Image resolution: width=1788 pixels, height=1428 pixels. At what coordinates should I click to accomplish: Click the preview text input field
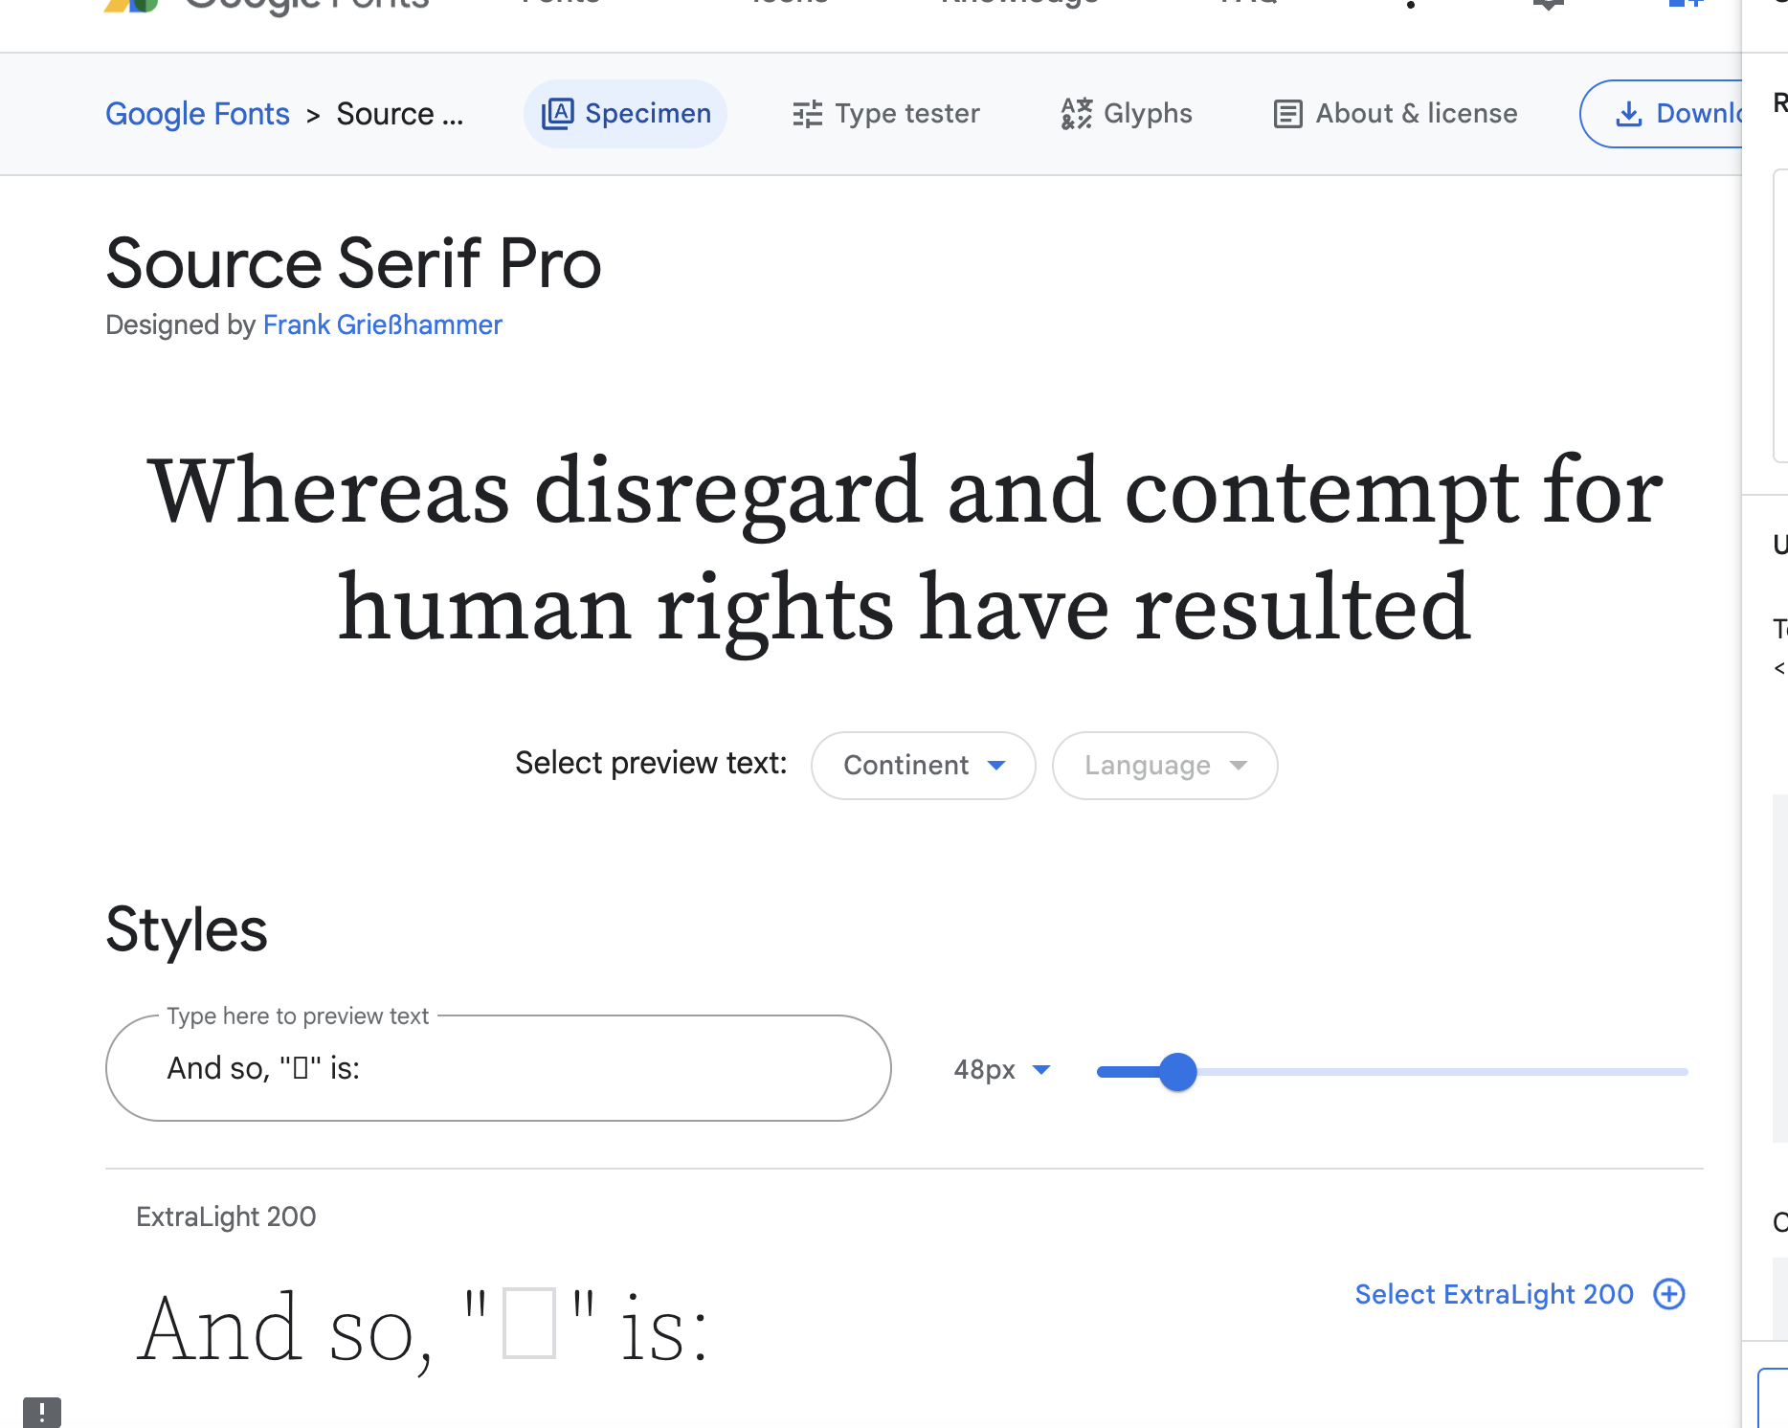coord(499,1068)
